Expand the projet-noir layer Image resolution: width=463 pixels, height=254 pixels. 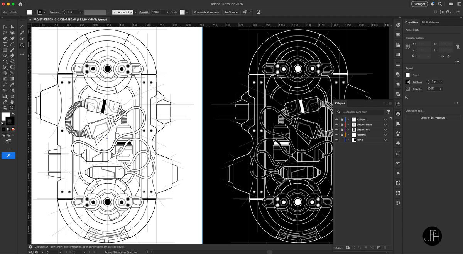348,130
